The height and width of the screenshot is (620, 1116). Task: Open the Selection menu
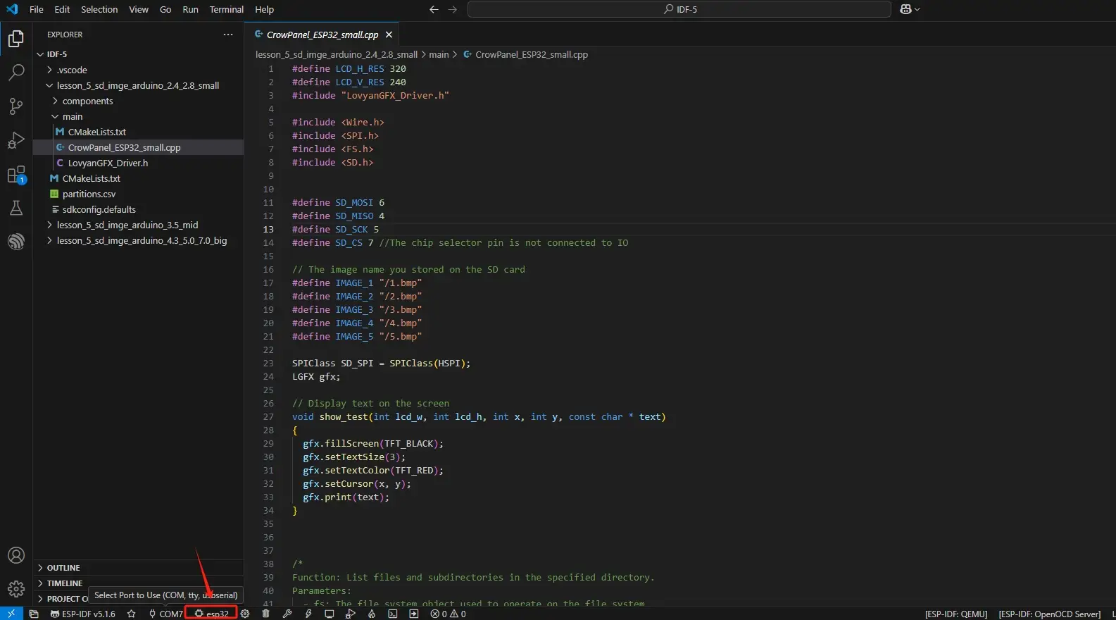pos(99,9)
